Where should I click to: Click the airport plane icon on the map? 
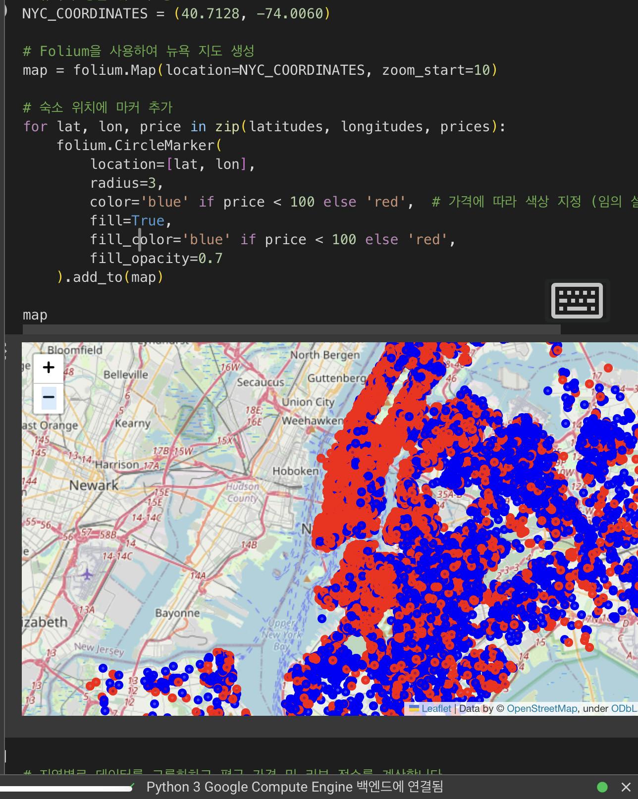(x=87, y=575)
